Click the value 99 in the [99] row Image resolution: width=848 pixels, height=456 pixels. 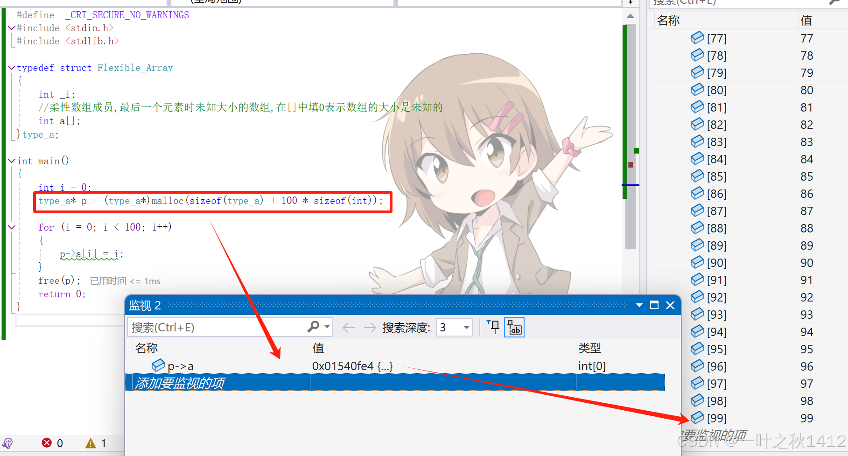[x=807, y=418]
